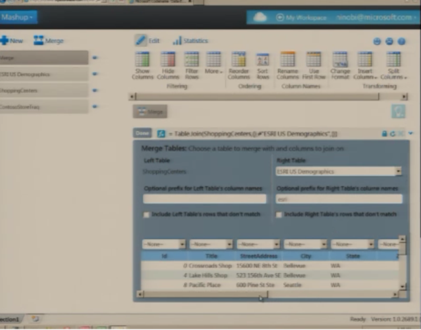Click the ribbon horizontal scrollbar right arrow

(x=405, y=97)
